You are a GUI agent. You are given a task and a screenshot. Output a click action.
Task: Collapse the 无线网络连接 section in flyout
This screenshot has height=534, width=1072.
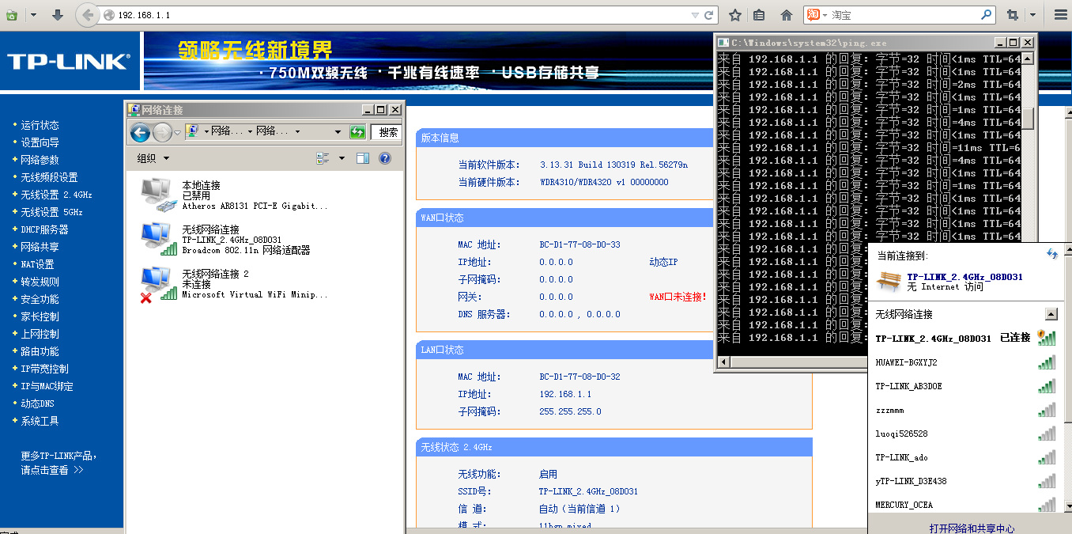coord(1051,314)
